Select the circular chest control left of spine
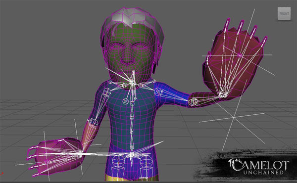The image size is (297, 183). point(125,101)
